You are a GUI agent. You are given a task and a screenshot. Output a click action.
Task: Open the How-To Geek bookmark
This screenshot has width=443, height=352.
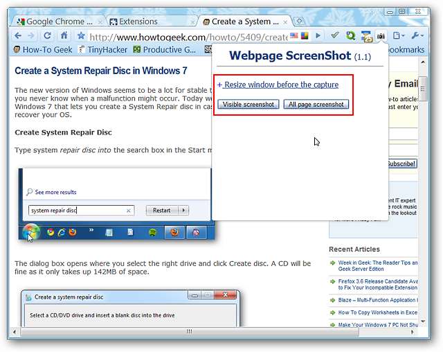pyautogui.click(x=43, y=50)
